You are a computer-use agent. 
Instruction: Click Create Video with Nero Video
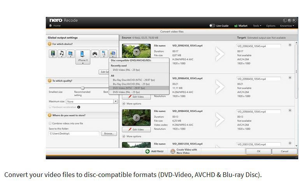[x=184, y=151]
